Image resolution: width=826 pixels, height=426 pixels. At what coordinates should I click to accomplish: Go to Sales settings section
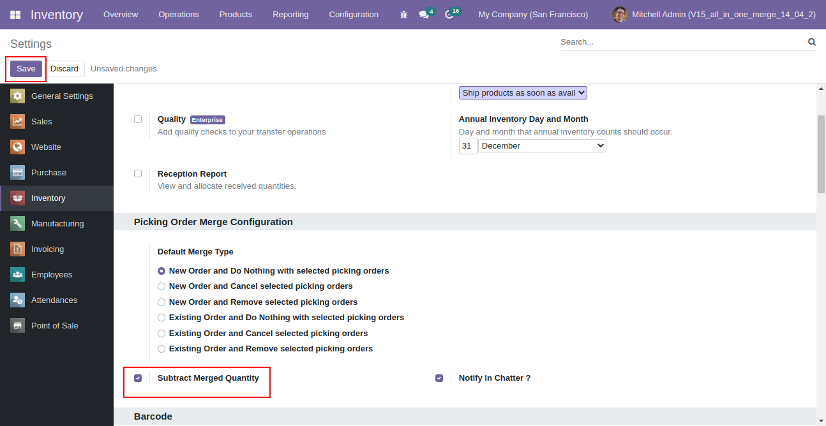point(57,122)
